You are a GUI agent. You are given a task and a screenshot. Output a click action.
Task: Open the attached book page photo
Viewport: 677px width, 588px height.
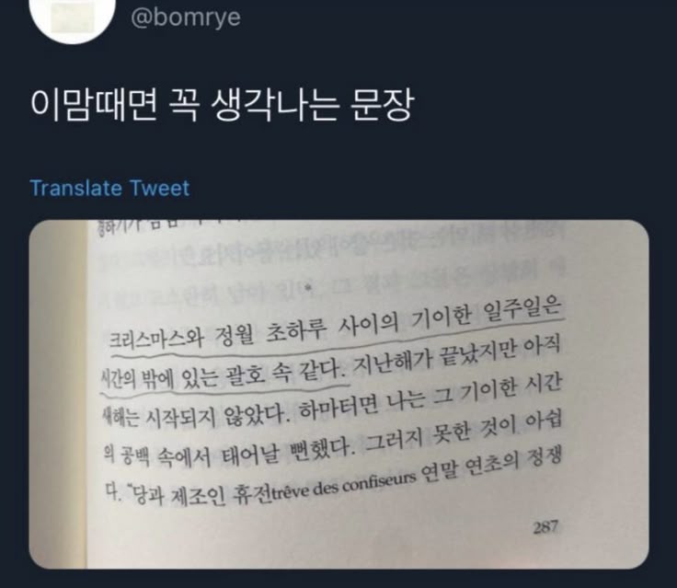point(338,394)
